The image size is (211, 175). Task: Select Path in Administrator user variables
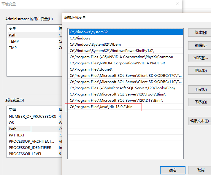tap(35, 35)
